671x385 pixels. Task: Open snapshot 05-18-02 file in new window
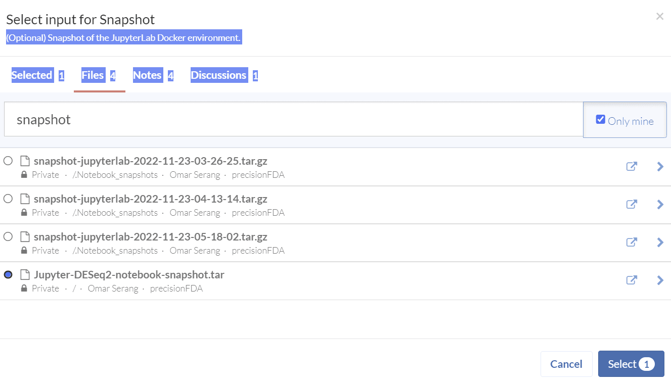tap(632, 242)
